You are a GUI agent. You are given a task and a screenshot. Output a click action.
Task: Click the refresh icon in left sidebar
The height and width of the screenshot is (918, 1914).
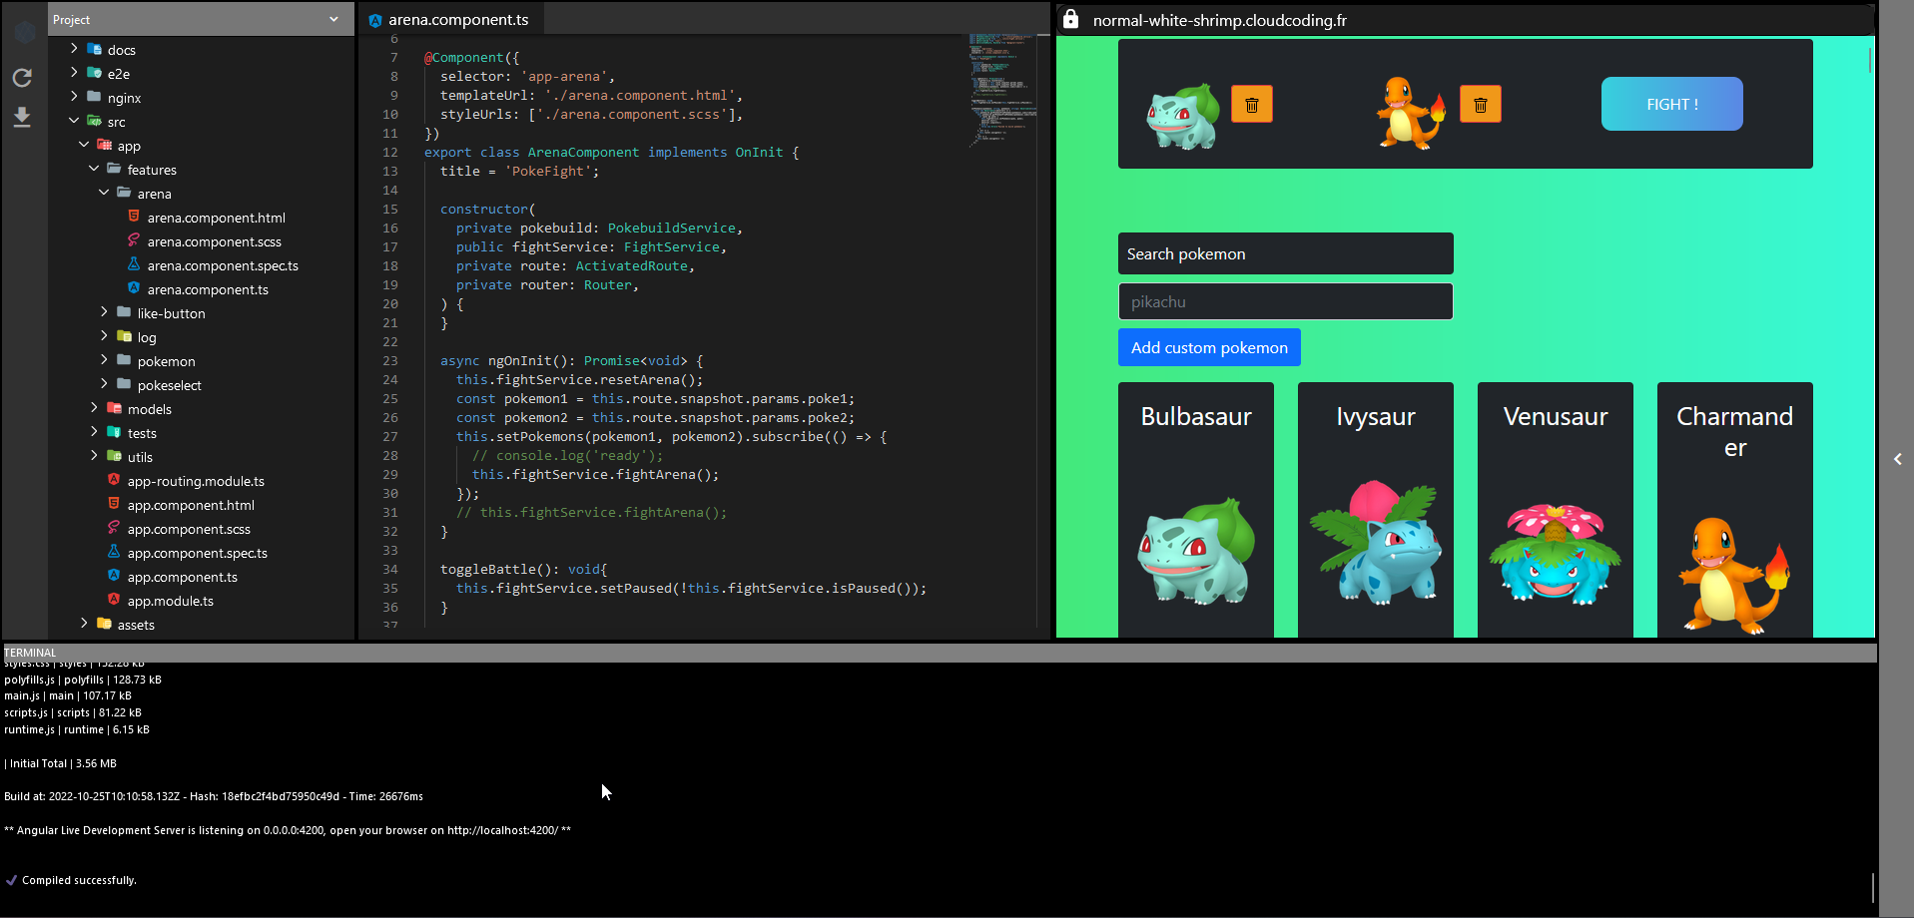(x=22, y=77)
